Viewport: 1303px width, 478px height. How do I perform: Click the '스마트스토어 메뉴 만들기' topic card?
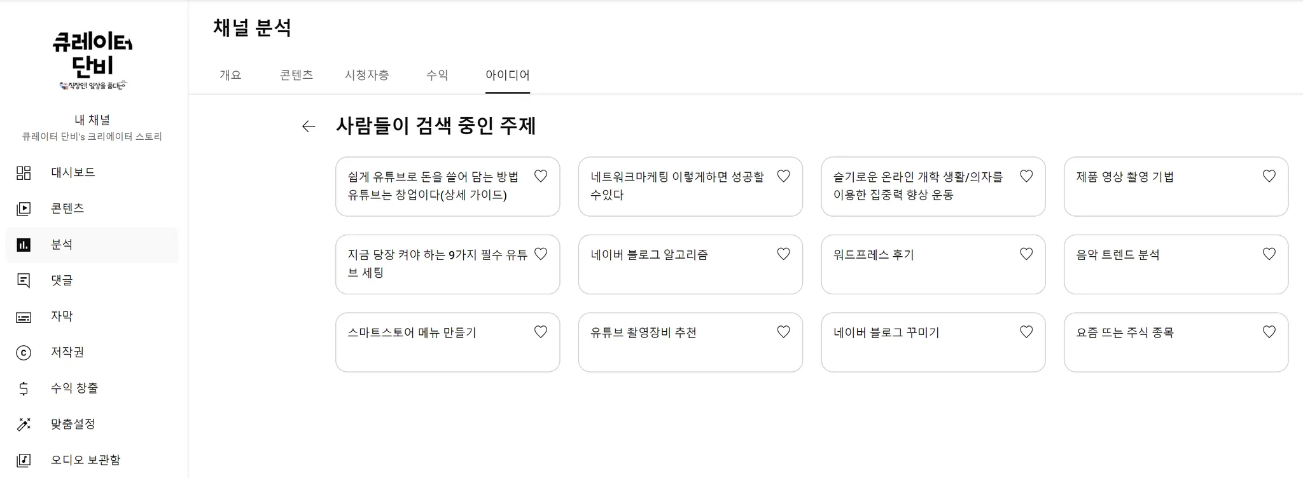(433, 342)
